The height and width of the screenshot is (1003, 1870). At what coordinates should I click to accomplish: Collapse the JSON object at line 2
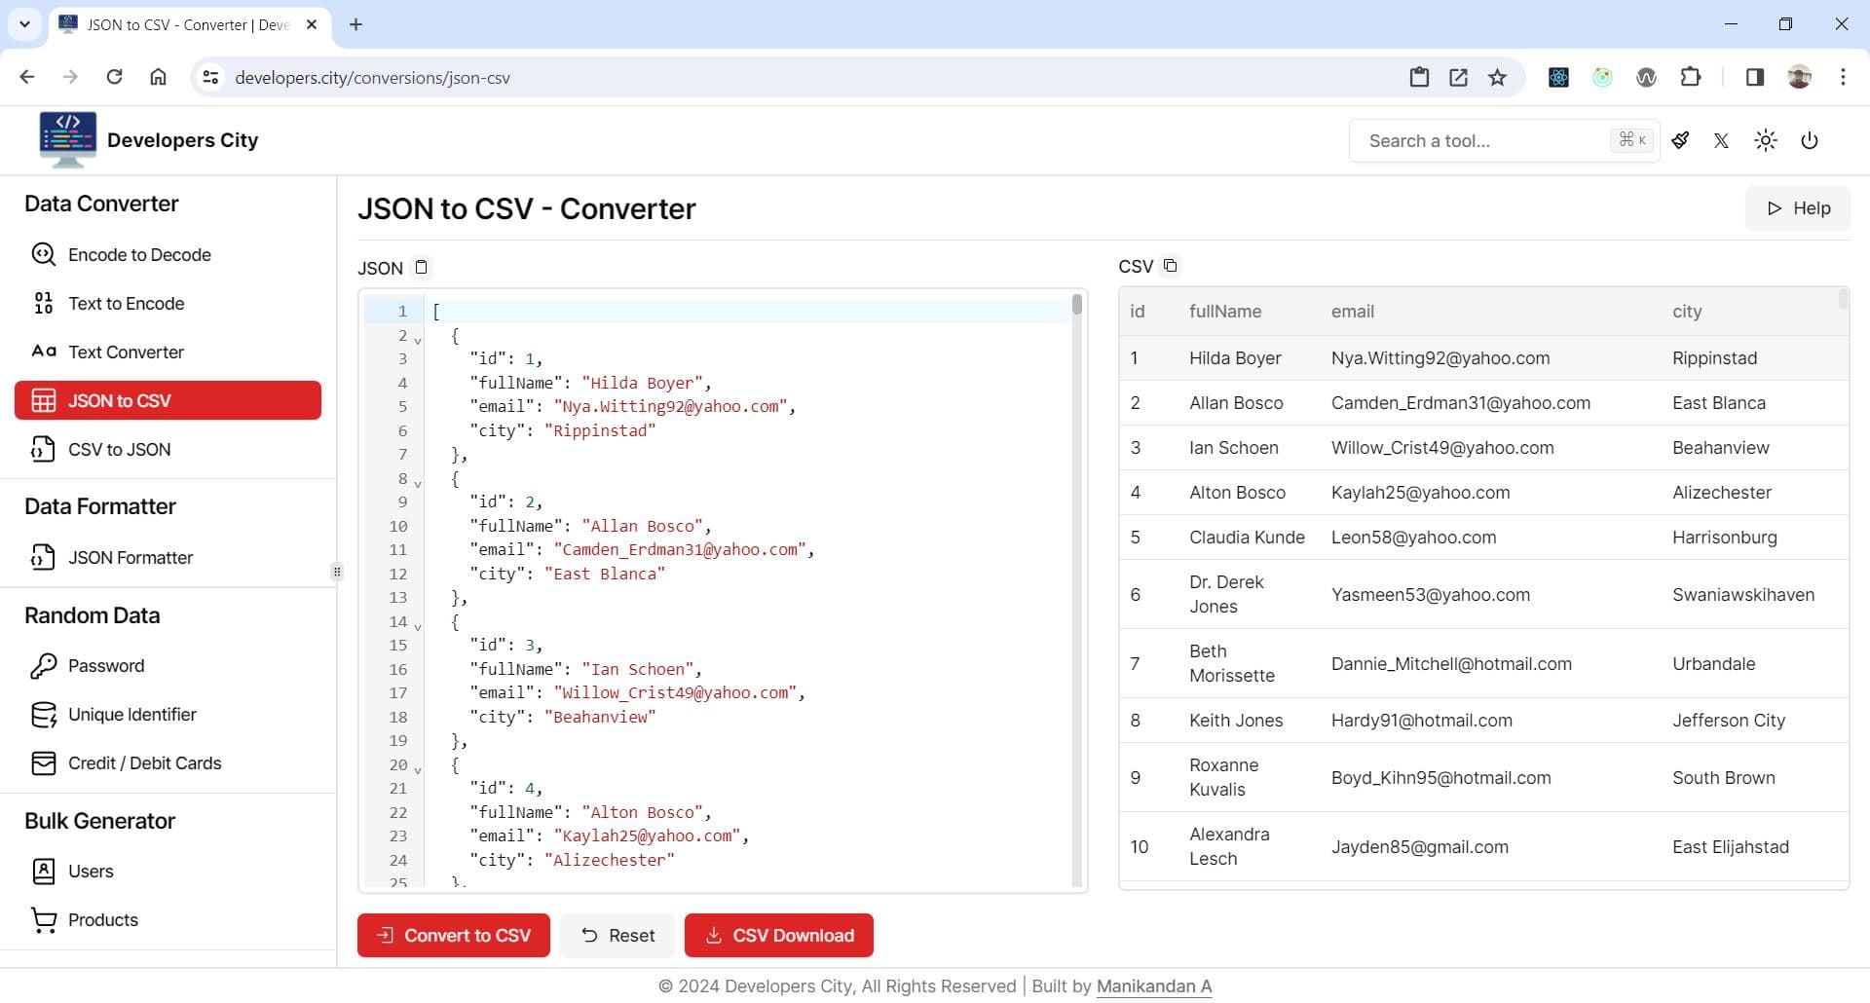(x=418, y=340)
